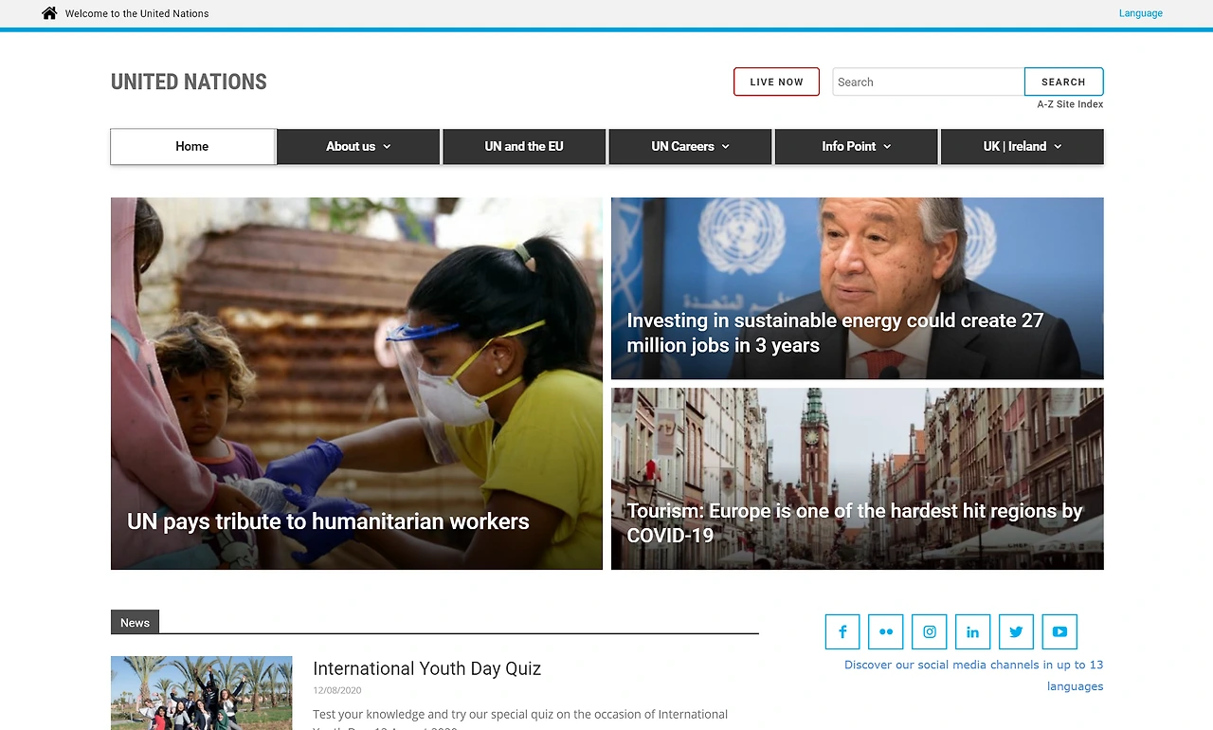Click the 12/08/2020 date text
Screen dimensions: 1213x730
(x=336, y=690)
